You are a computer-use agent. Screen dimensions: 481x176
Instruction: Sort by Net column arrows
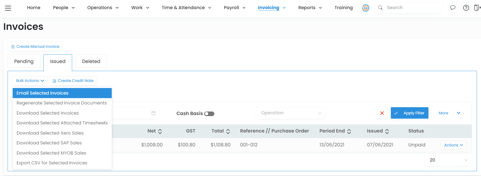160,131
